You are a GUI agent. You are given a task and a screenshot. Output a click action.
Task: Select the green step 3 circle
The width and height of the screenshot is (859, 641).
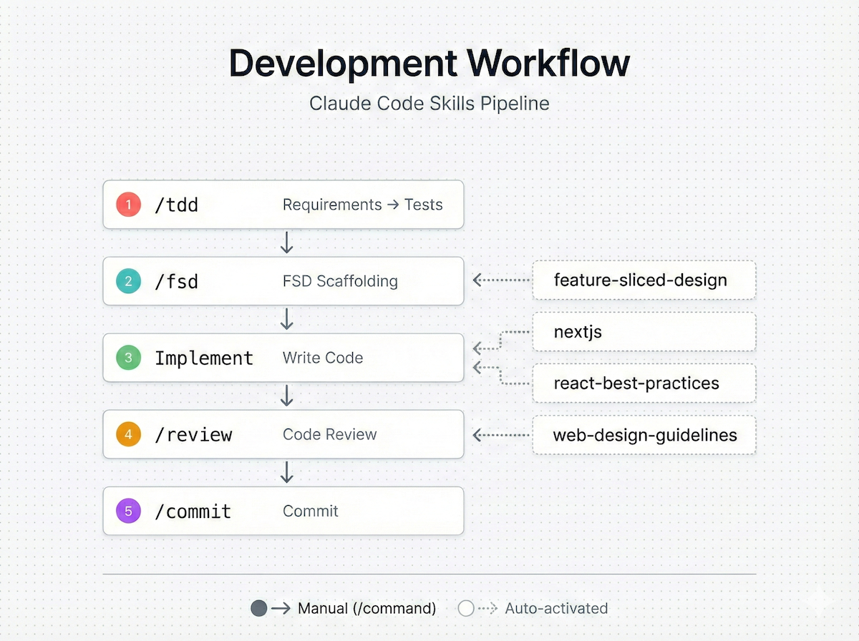[129, 358]
